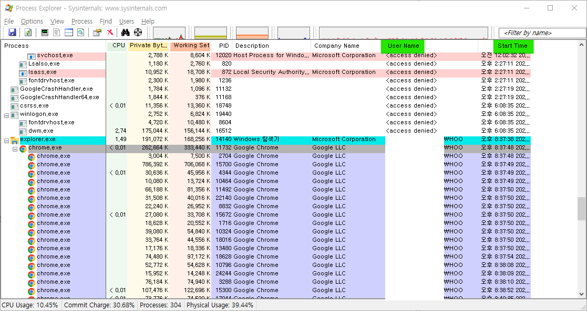
Task: Click the Filter by name field
Action: (x=542, y=33)
